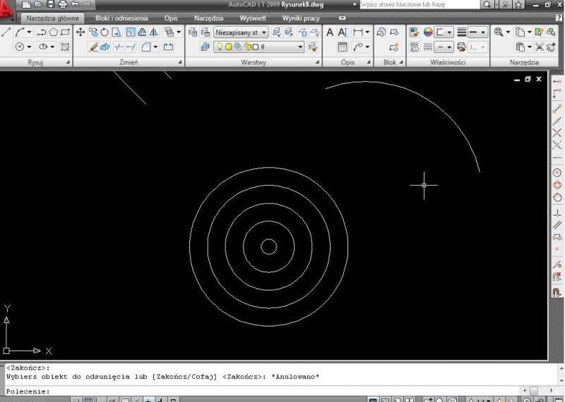The image size is (565, 402).
Task: Open the Wyświetl ribbon tab
Action: [253, 18]
